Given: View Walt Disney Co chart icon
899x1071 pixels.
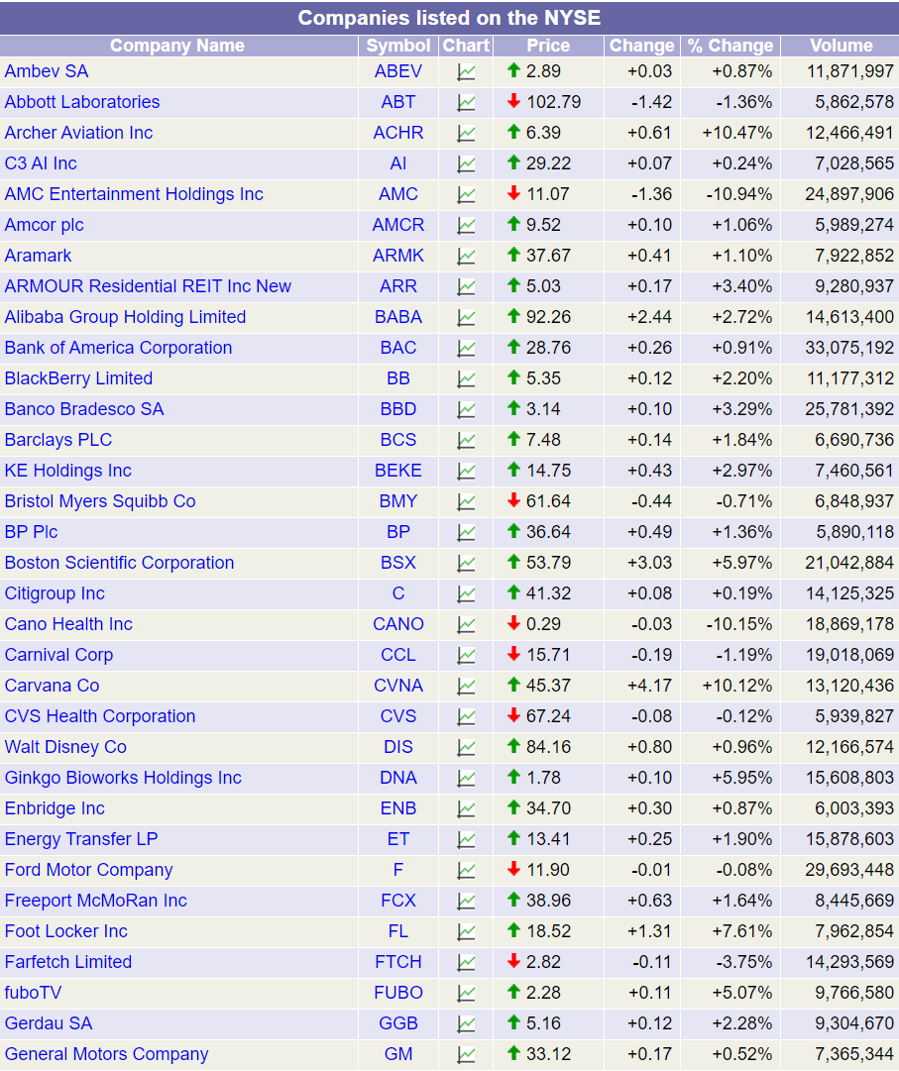Looking at the screenshot, I should pyautogui.click(x=466, y=748).
